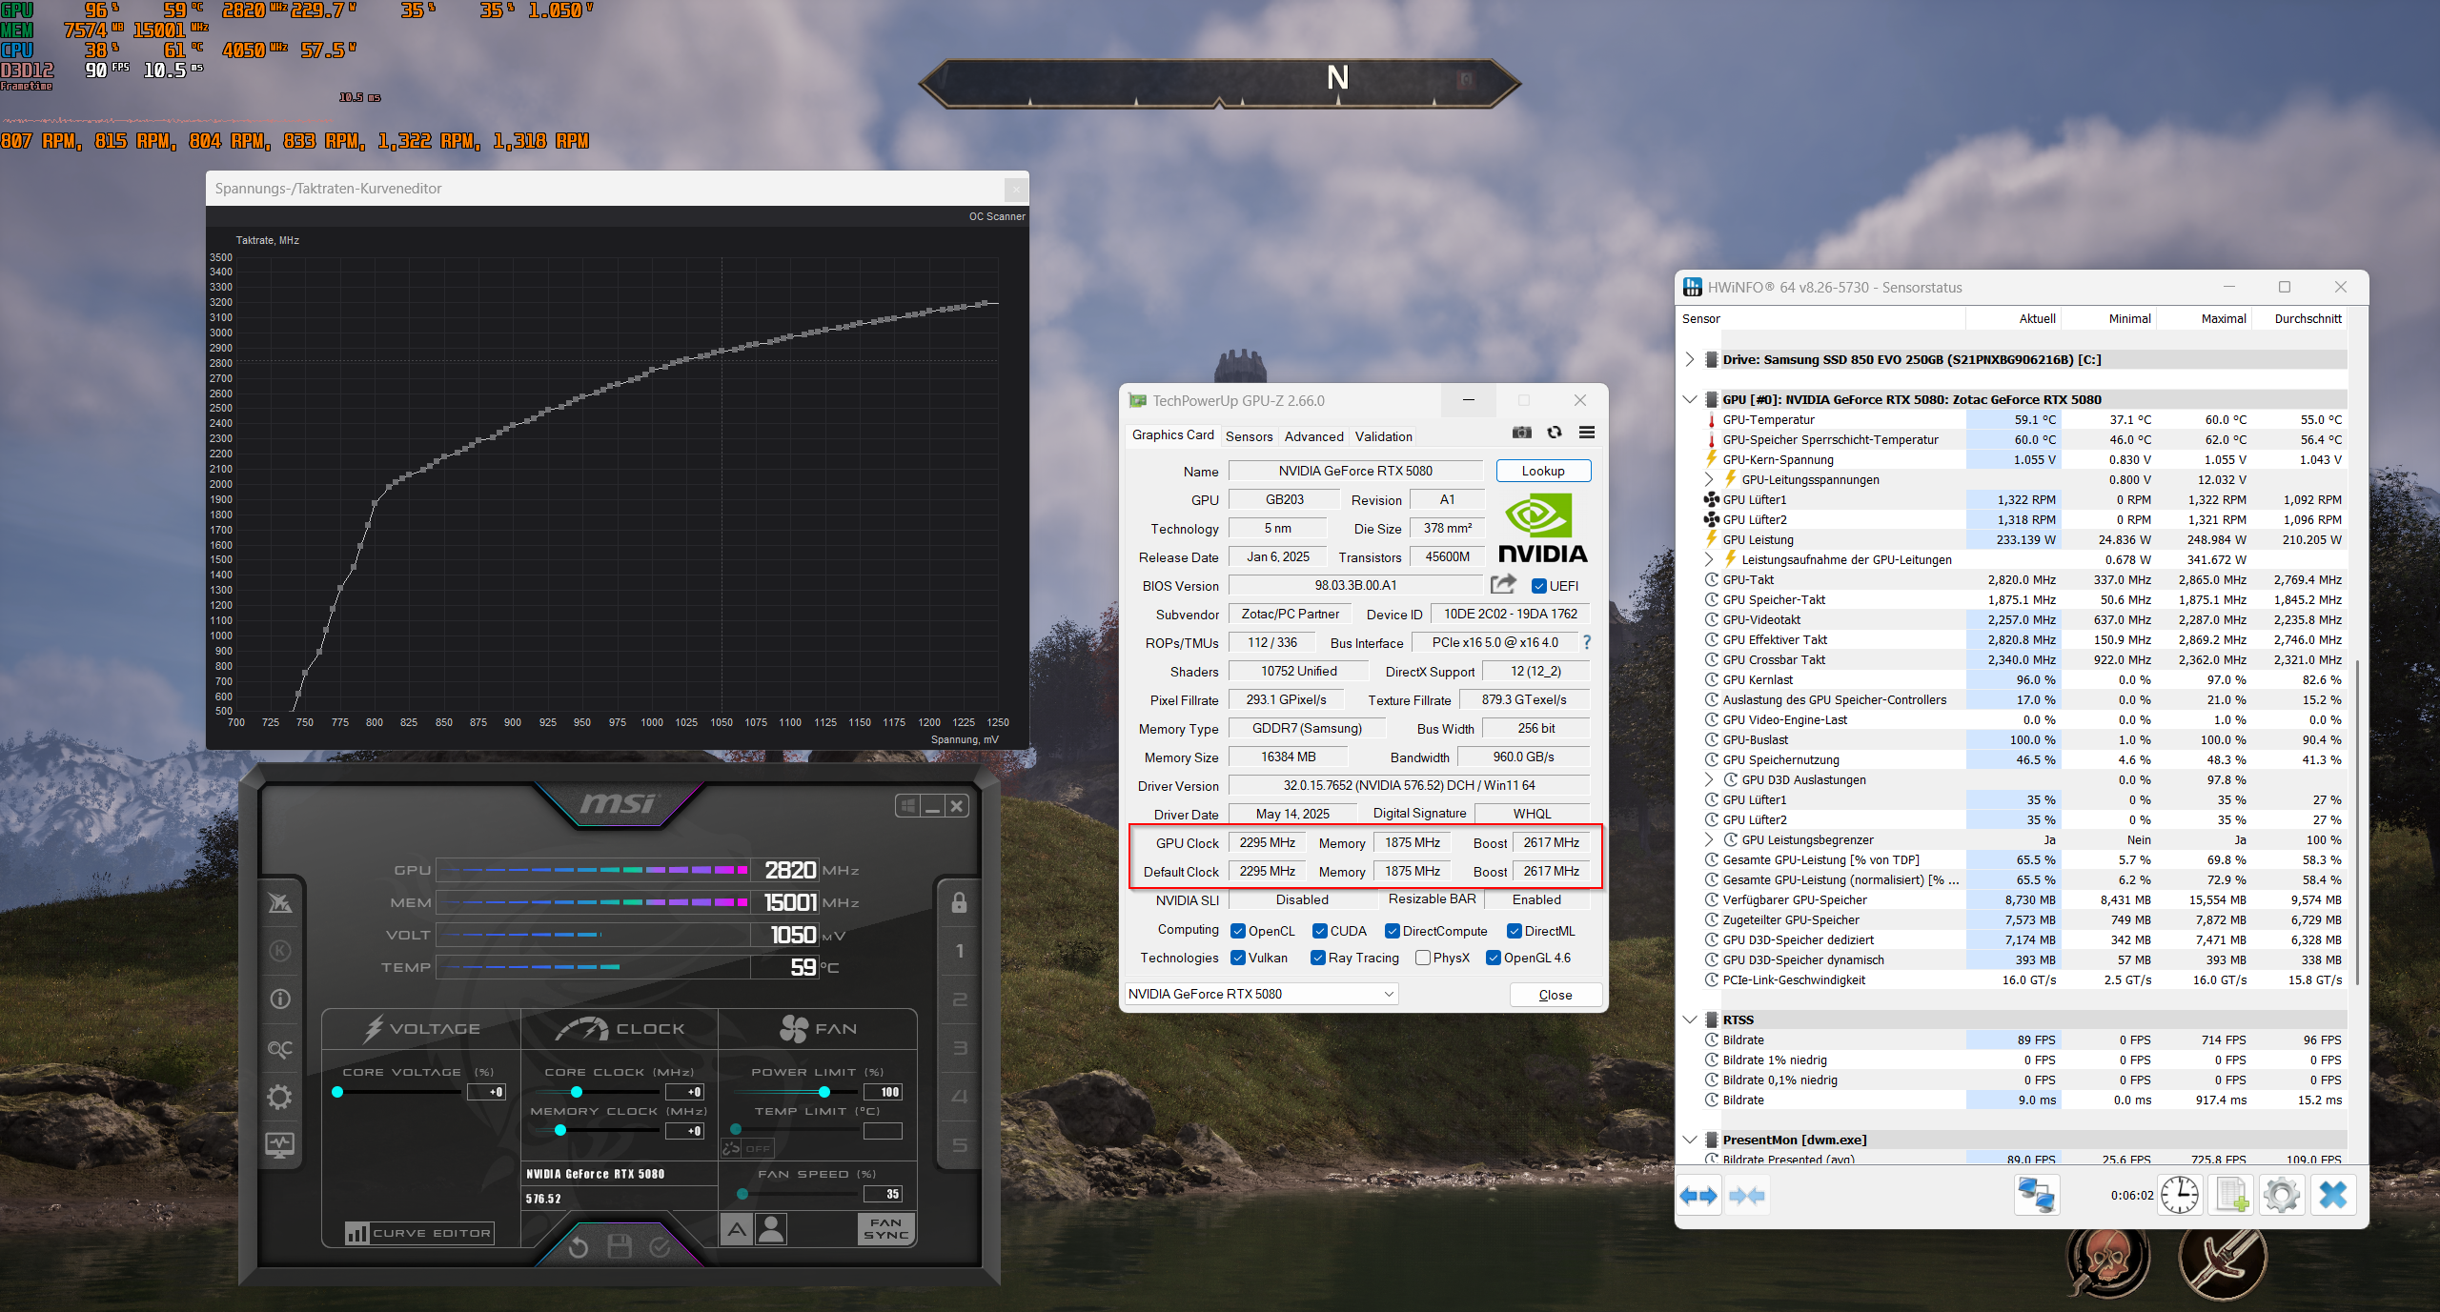
Task: Switch to the Sensors tab in GPU-Z
Action: [1249, 436]
